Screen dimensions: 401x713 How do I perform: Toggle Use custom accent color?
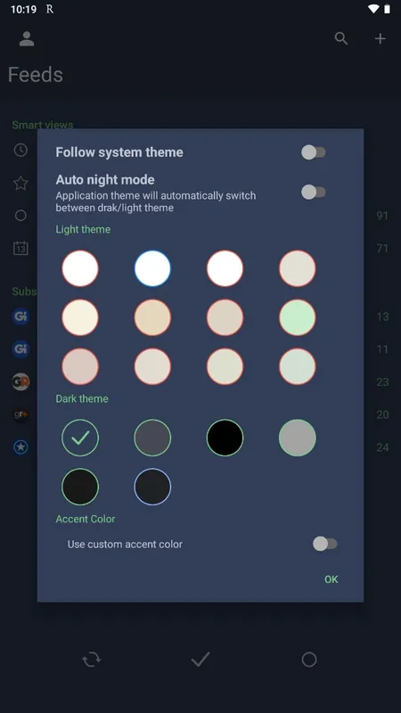pyautogui.click(x=325, y=544)
